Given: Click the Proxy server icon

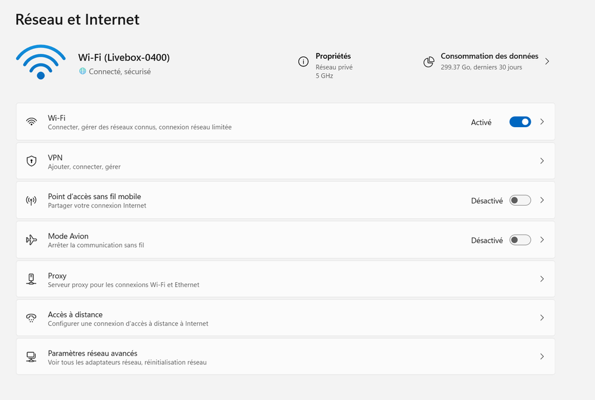Looking at the screenshot, I should click(x=32, y=279).
